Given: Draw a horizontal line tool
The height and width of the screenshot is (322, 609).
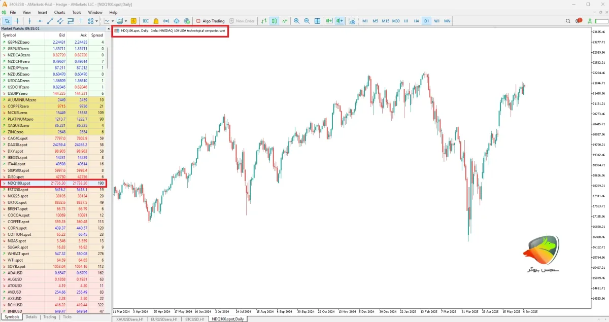Looking at the screenshot, I should pyautogui.click(x=40, y=21).
